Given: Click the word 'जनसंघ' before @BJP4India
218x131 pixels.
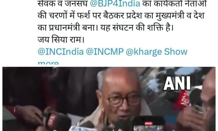Looking at the screenshot, I should (76, 4).
